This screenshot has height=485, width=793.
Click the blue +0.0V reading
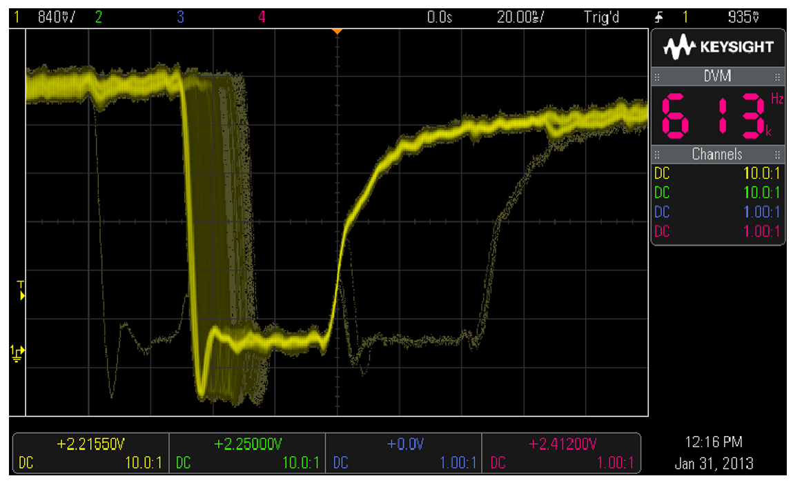[x=404, y=444]
